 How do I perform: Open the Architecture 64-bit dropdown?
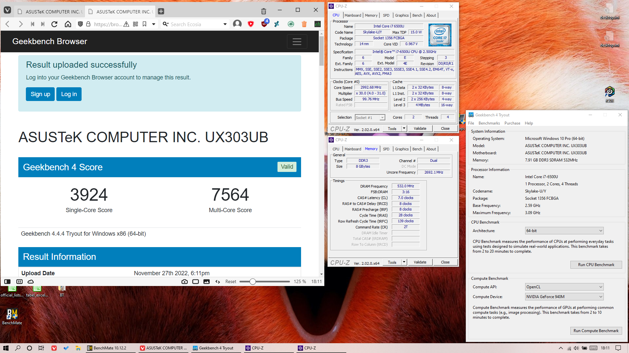[x=564, y=231]
